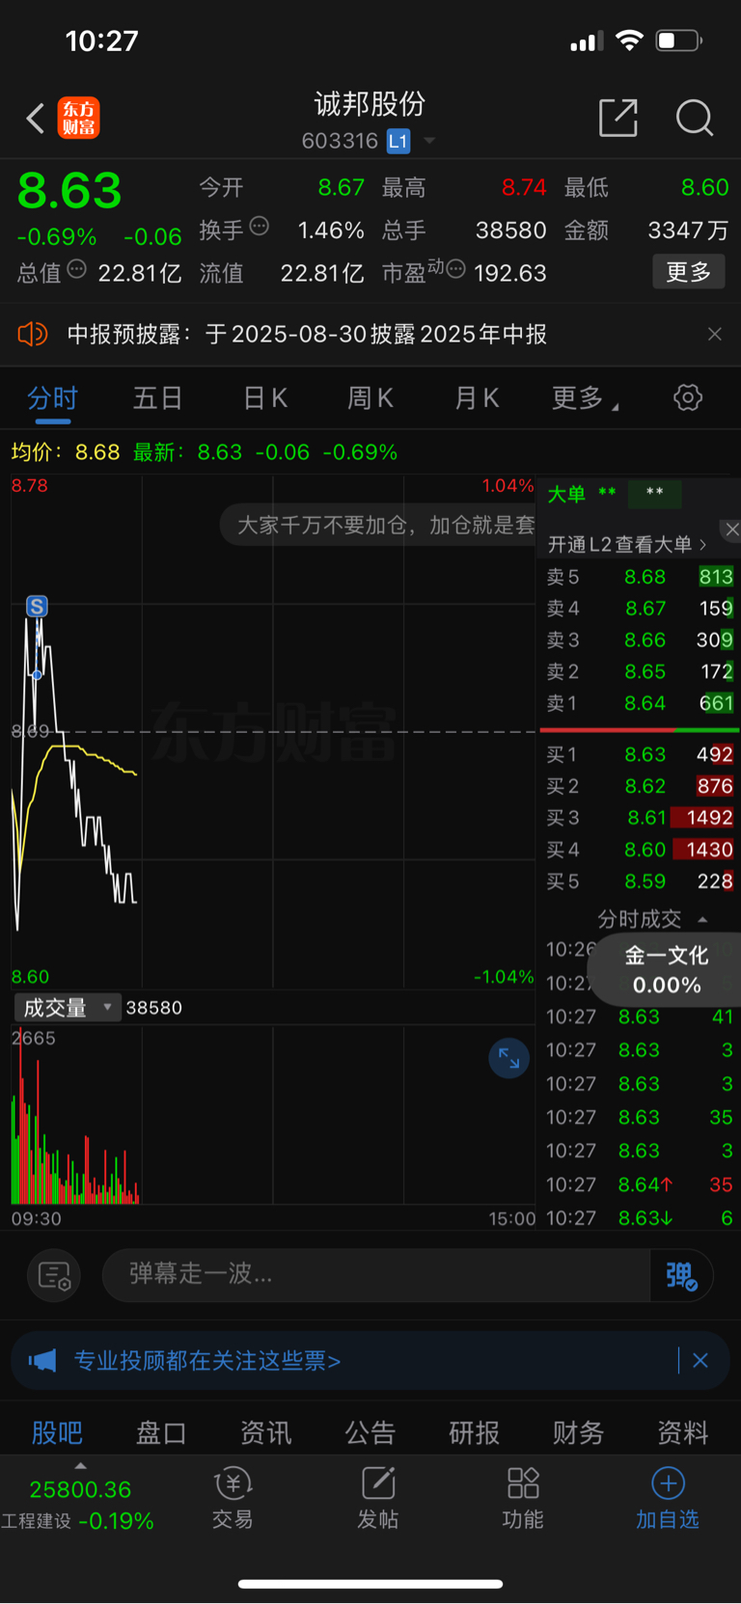
Task: Switch to the 财务 tab
Action: 578,1433
